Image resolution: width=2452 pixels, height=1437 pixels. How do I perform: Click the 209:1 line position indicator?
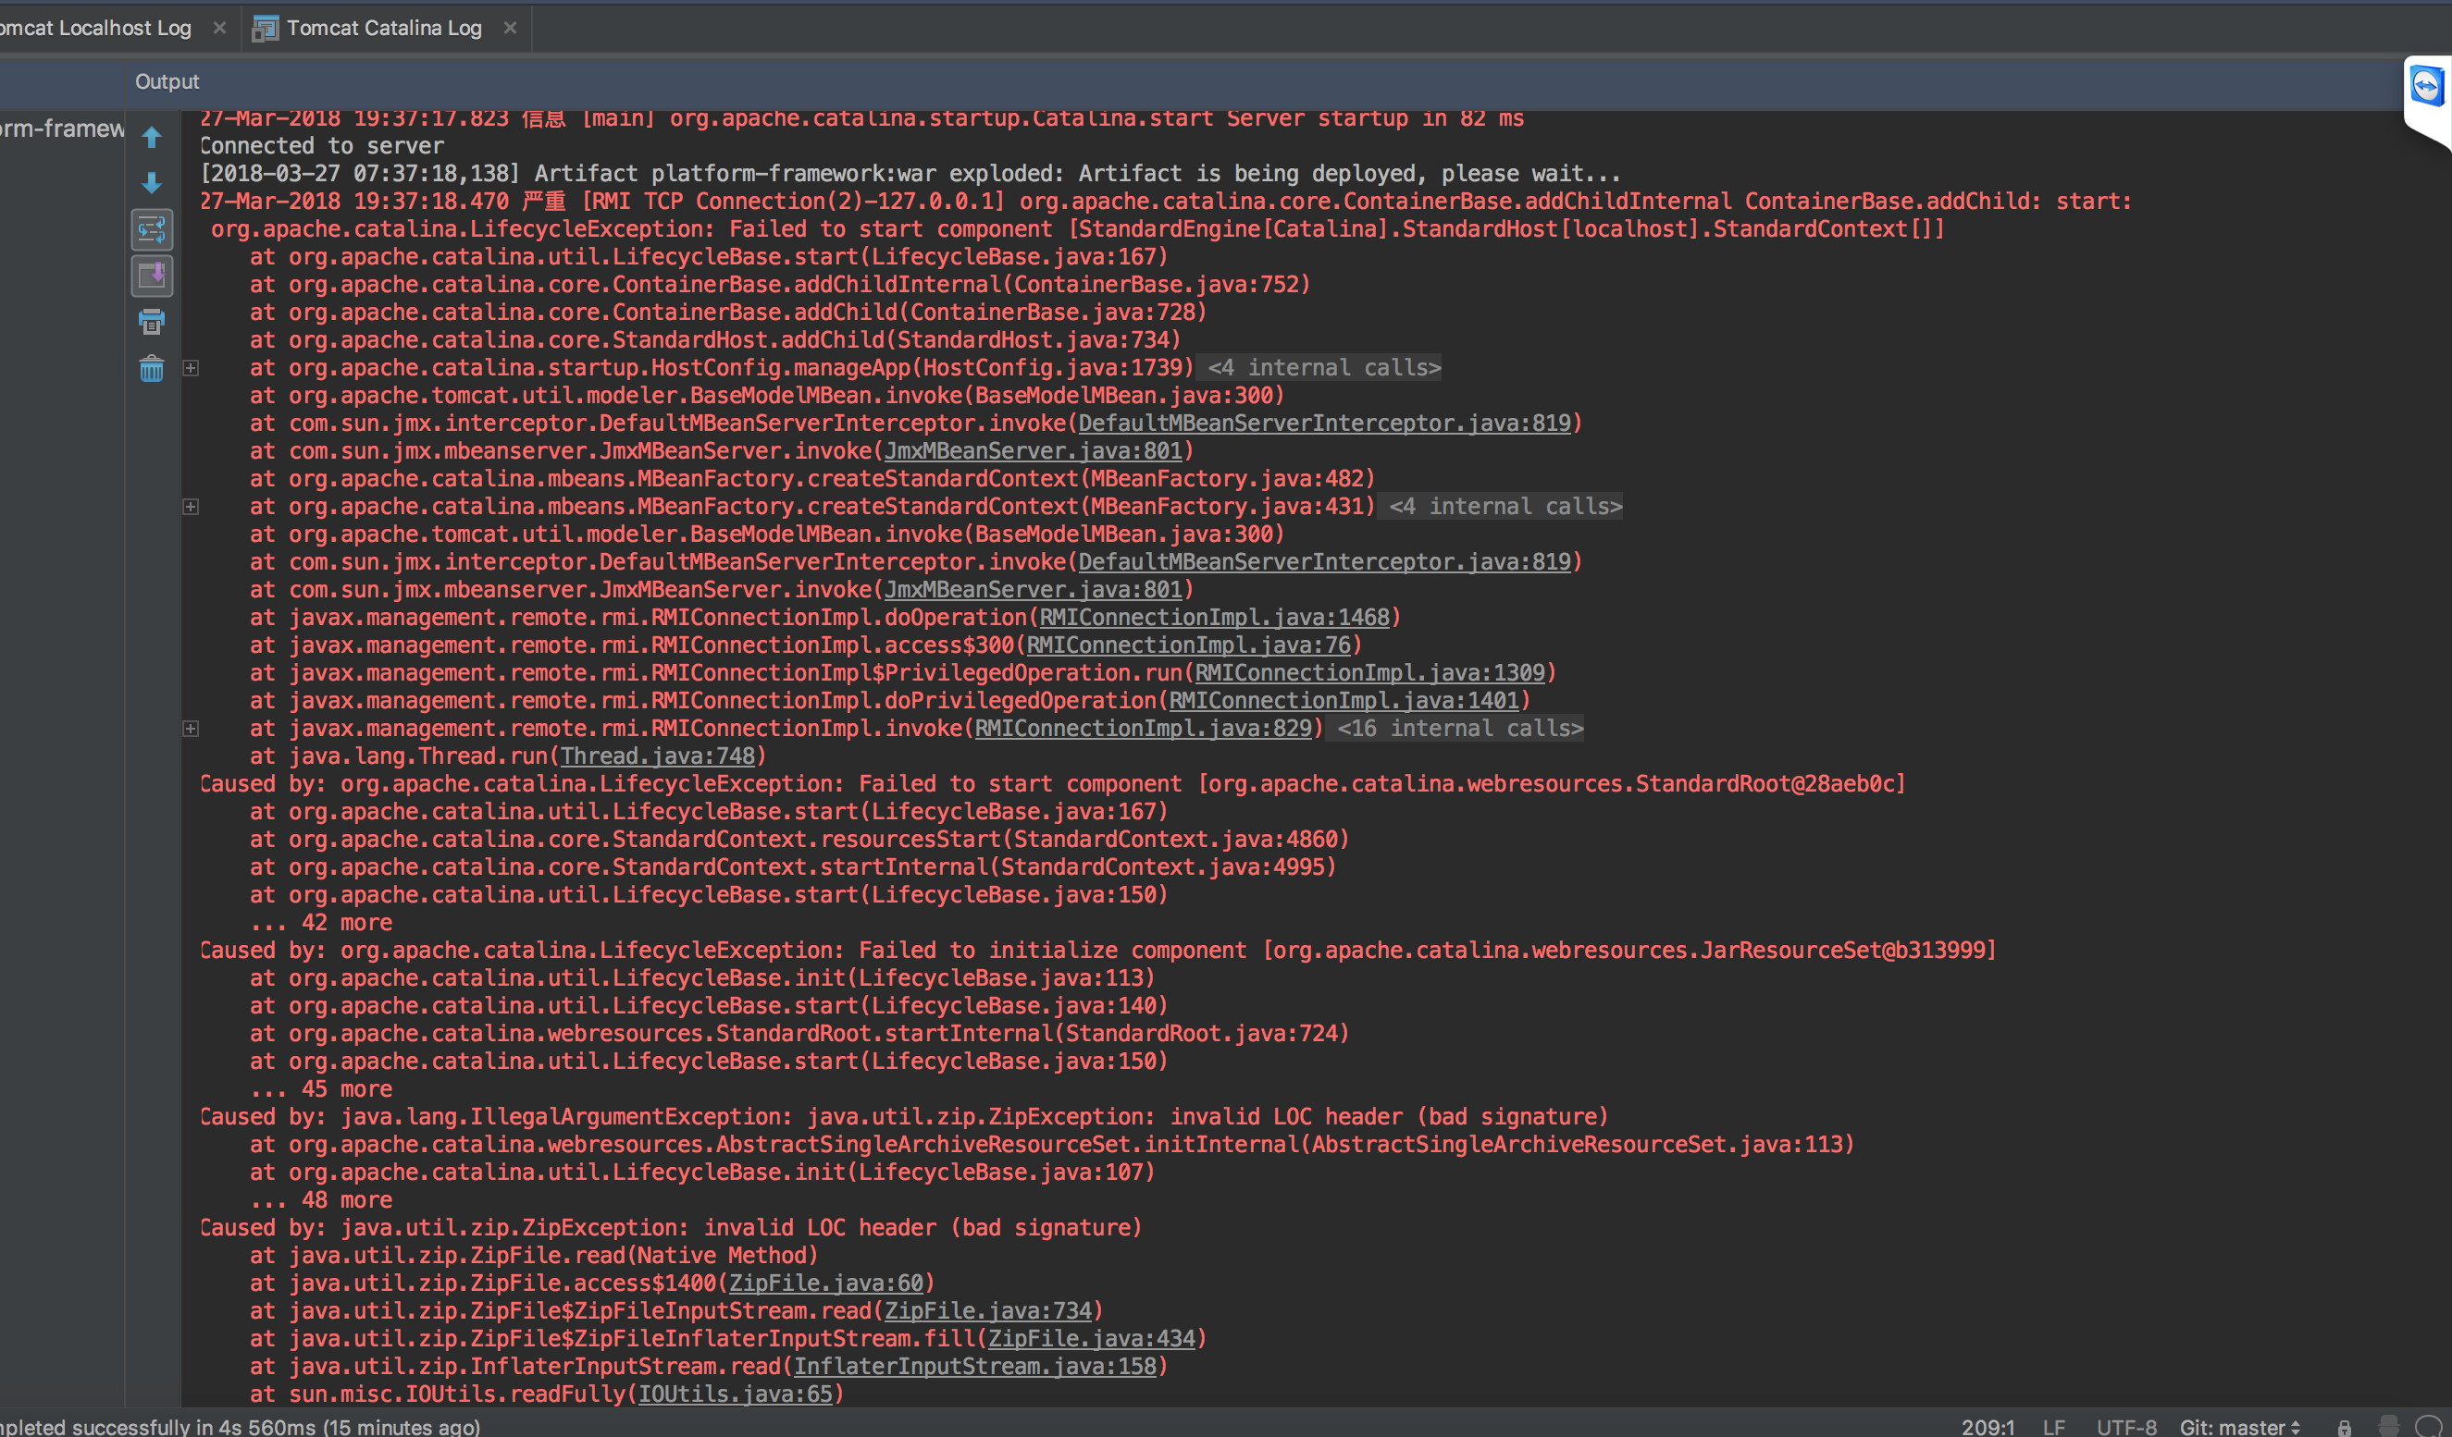[1987, 1426]
